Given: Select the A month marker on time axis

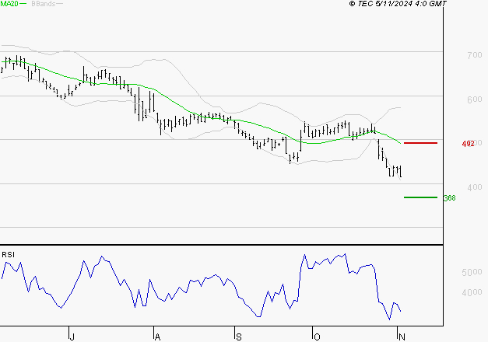Looking at the screenshot, I should 156,336.
